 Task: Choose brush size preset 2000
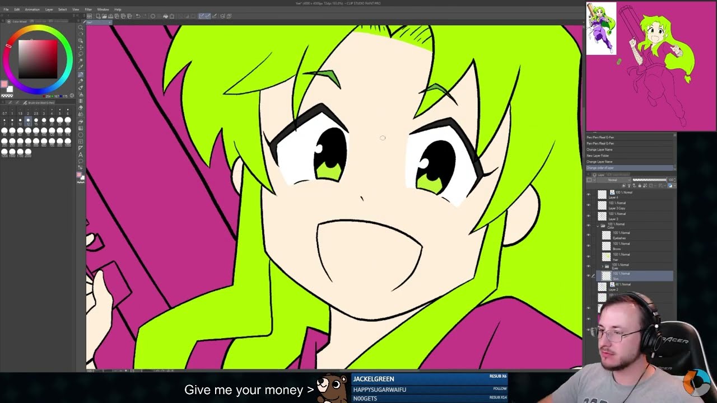[28, 152]
